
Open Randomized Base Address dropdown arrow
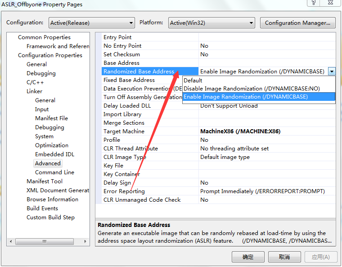coord(332,71)
